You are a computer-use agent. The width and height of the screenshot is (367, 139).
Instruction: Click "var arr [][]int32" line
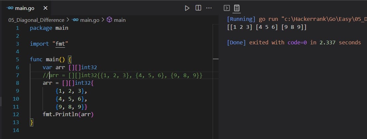pos(70,68)
